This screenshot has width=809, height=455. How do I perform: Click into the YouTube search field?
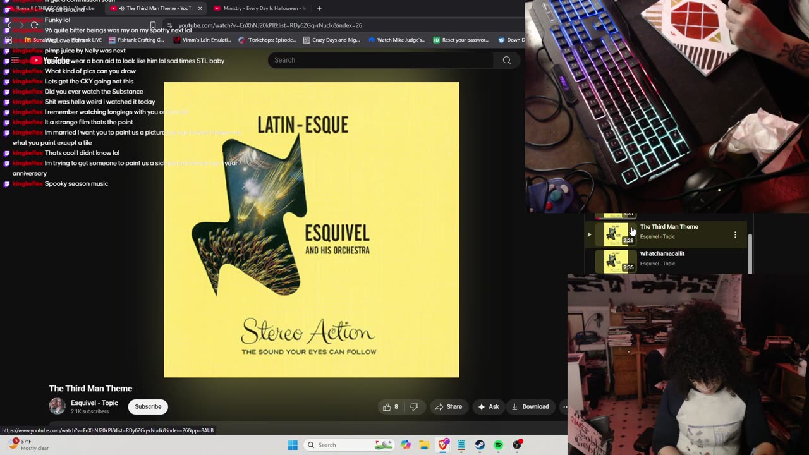(x=381, y=60)
